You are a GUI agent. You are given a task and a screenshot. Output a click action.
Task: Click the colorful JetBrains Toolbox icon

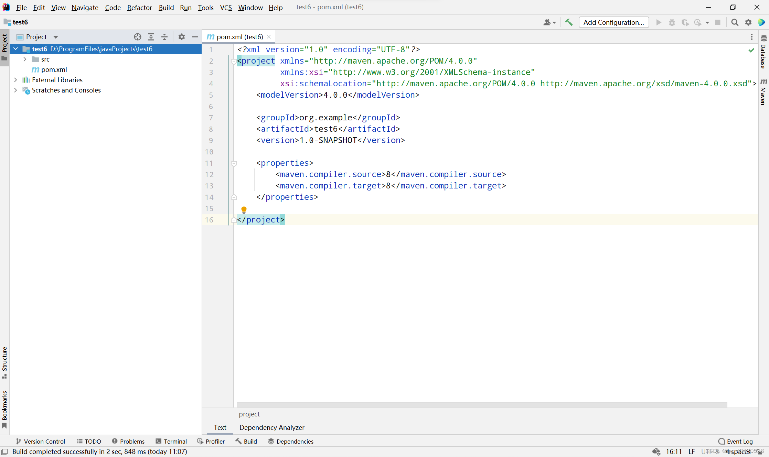pos(761,22)
